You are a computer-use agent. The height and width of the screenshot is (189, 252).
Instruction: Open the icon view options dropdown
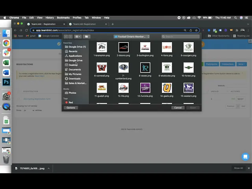(x=78, y=37)
